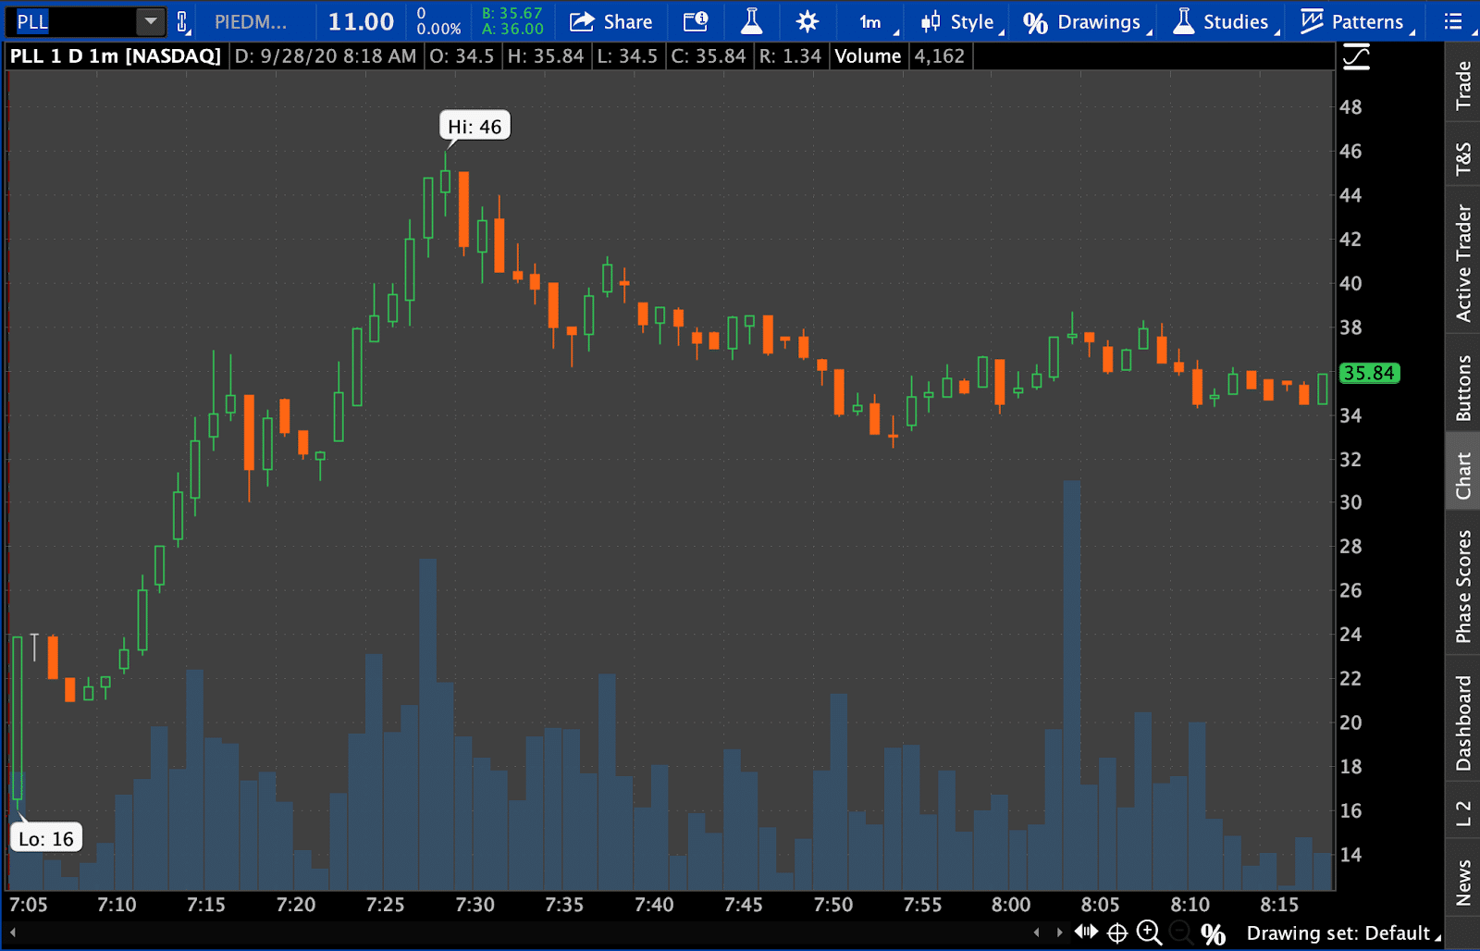
Task: Click the expand time axis icon
Action: [1086, 932]
